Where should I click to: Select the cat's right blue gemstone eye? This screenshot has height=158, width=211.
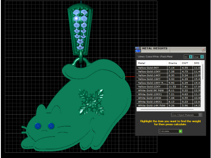tap(51, 126)
